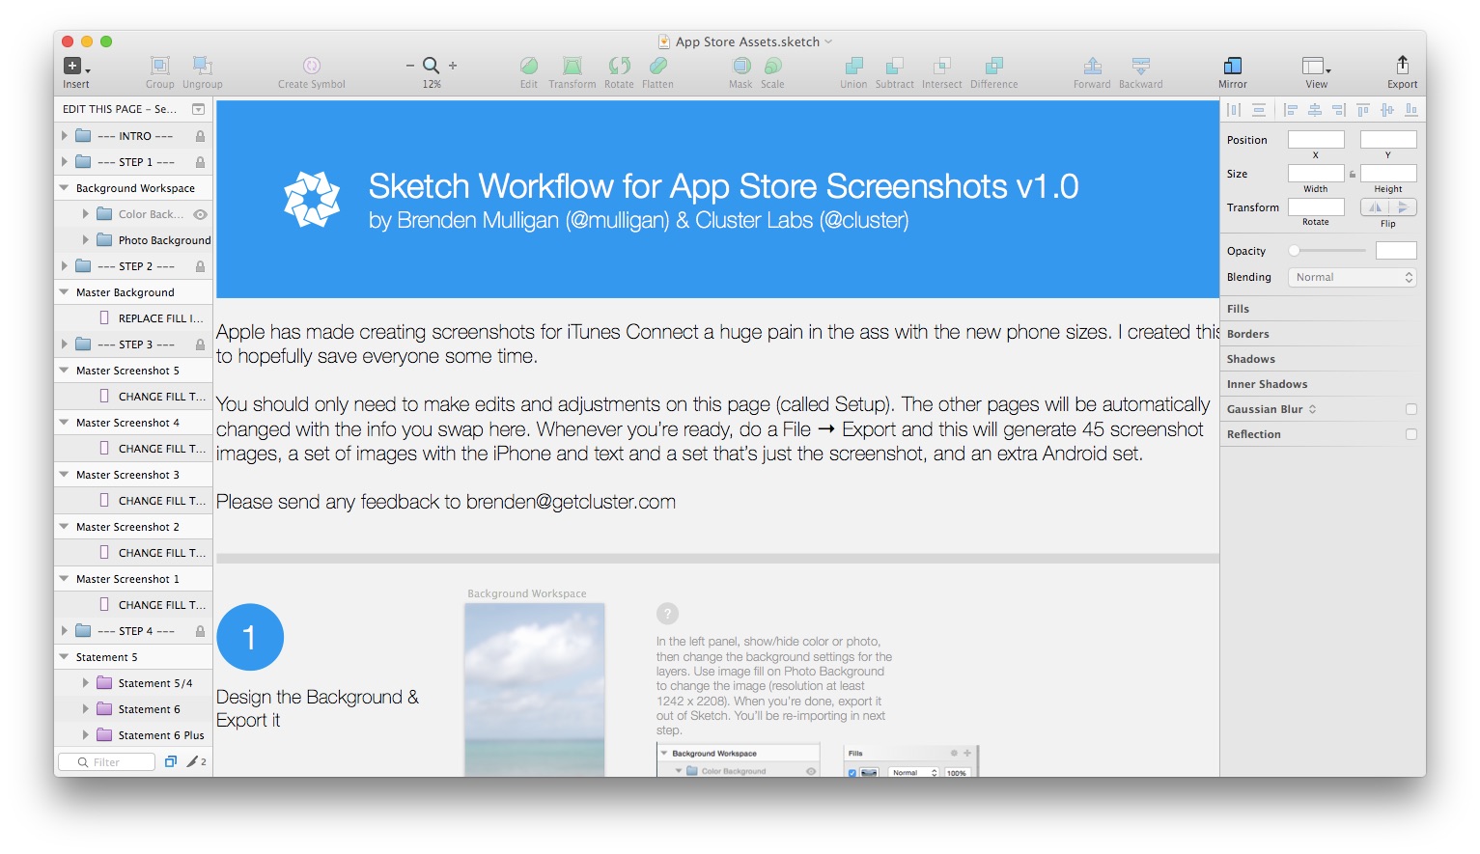1480x854 pixels.
Task: Select CHANGE FILL under Master Screenshot 1
Action: click(133, 605)
